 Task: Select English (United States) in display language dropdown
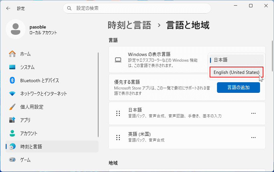click(237, 72)
